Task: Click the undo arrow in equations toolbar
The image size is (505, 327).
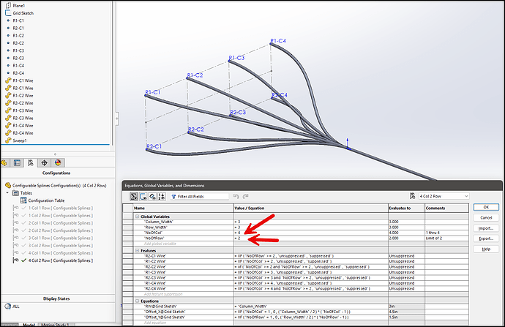Action: tap(236, 196)
